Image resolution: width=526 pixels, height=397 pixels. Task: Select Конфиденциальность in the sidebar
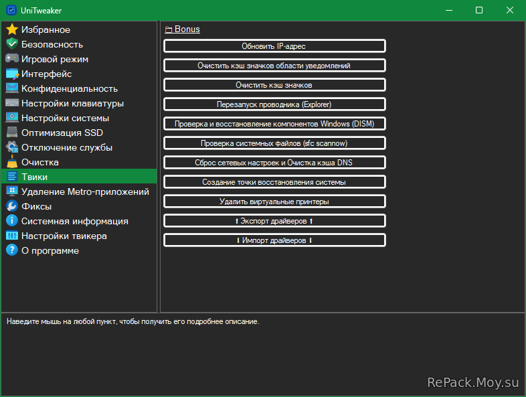pyautogui.click(x=69, y=88)
